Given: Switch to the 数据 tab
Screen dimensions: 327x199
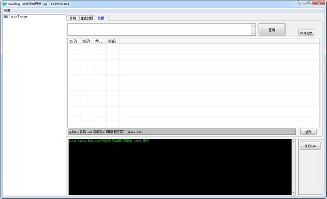Looking at the screenshot, I should [101, 18].
